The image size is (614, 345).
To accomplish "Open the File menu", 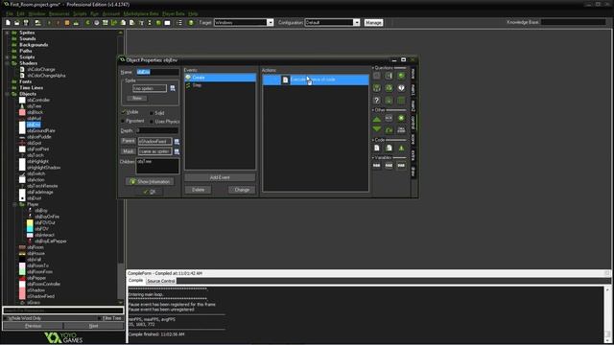I will pyautogui.click(x=10, y=13).
